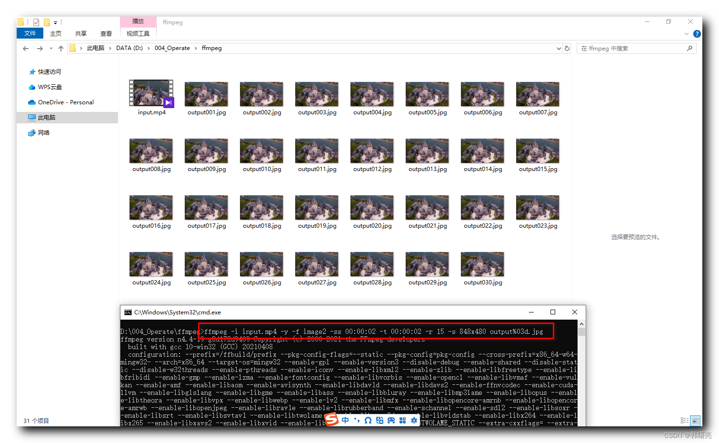719x443 pixels.
Task: Click the gamepad icon on Sogou input bar
Action: click(x=391, y=420)
